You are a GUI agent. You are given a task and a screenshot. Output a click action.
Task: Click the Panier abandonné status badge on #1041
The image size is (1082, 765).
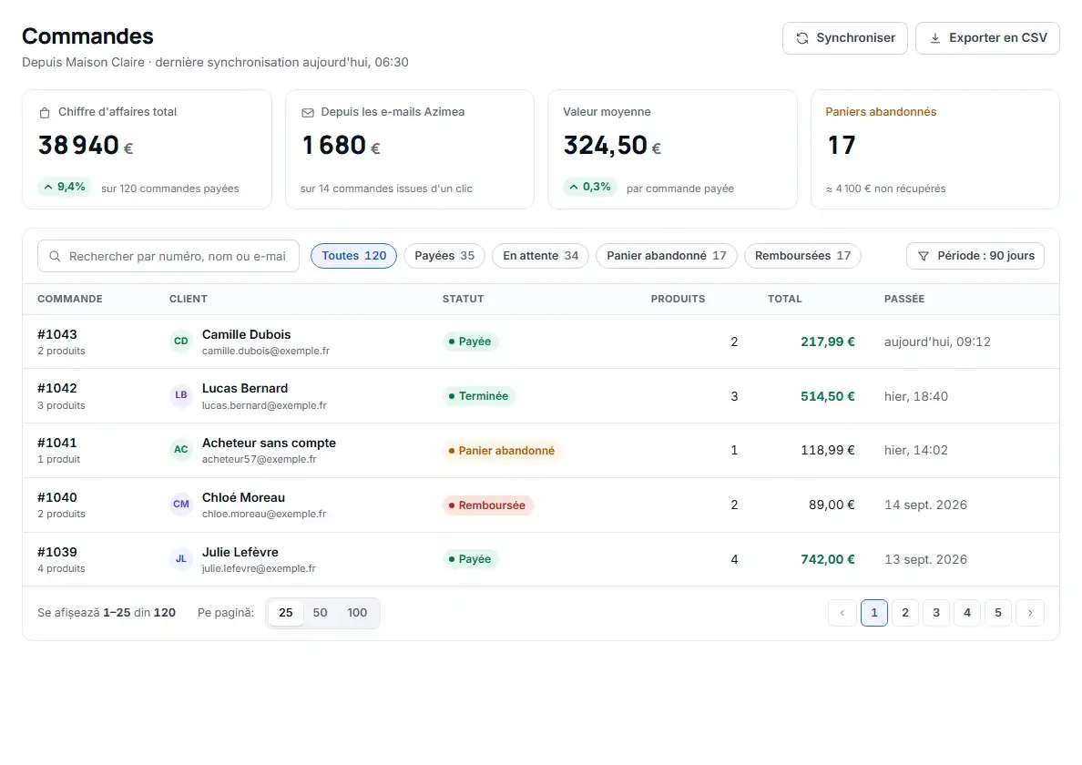point(502,451)
